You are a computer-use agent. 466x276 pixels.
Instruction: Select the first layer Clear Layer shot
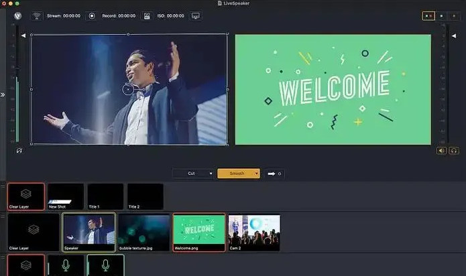[x=26, y=196]
